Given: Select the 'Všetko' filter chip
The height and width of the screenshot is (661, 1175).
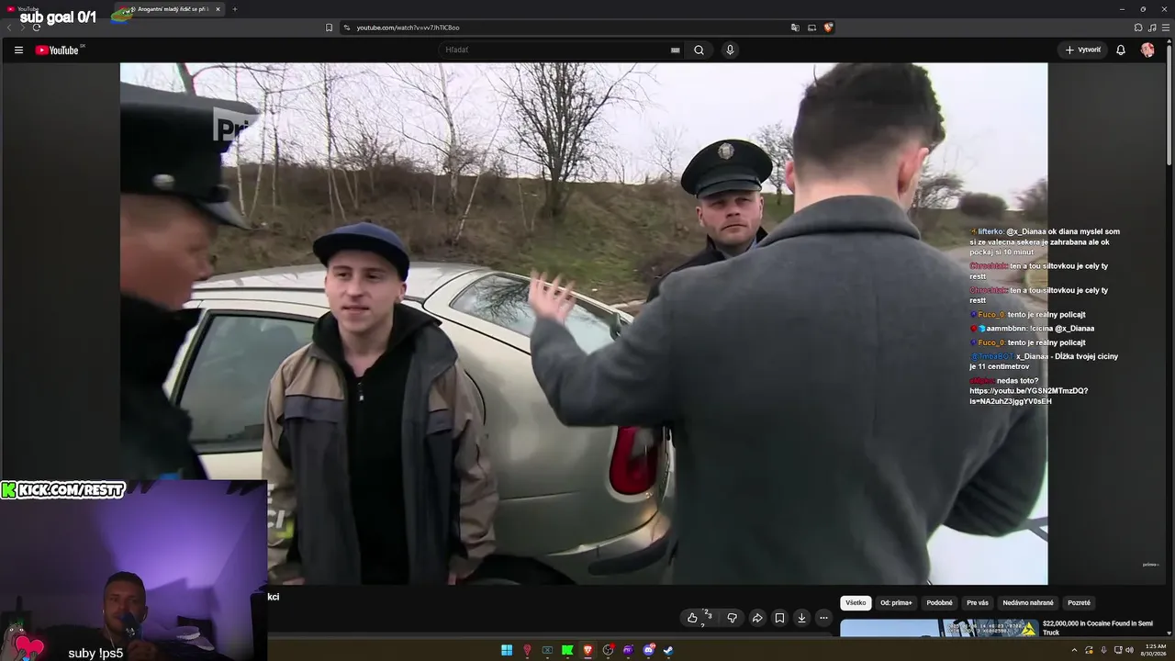Looking at the screenshot, I should click(856, 603).
